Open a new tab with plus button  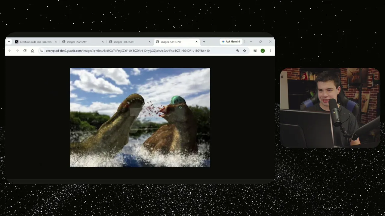[204, 42]
